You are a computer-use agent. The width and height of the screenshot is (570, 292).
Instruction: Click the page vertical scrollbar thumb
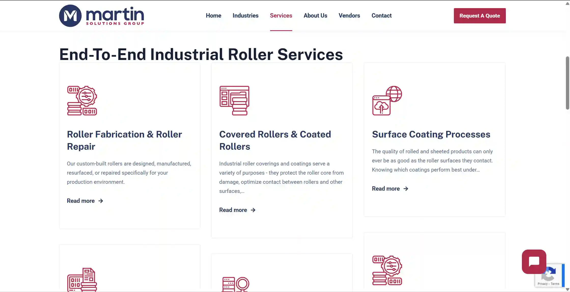coord(567,83)
